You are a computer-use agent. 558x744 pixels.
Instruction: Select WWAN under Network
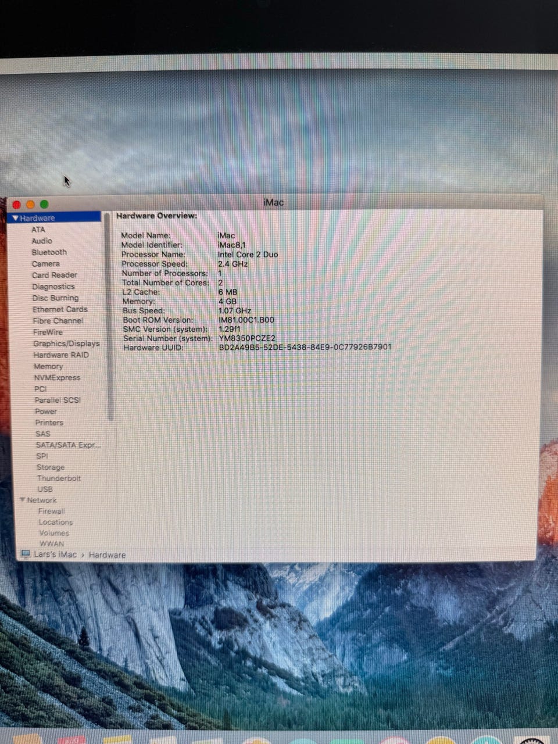[x=52, y=543]
